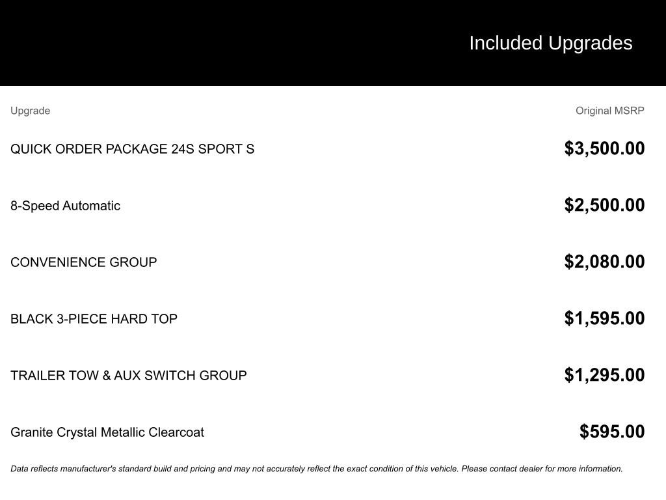Viewport: 666px width, 500px height.
Task: Click the $1,595.00 price value
Action: tap(604, 318)
